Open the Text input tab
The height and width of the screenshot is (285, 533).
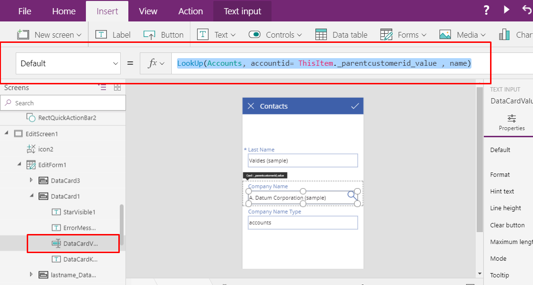click(x=242, y=11)
